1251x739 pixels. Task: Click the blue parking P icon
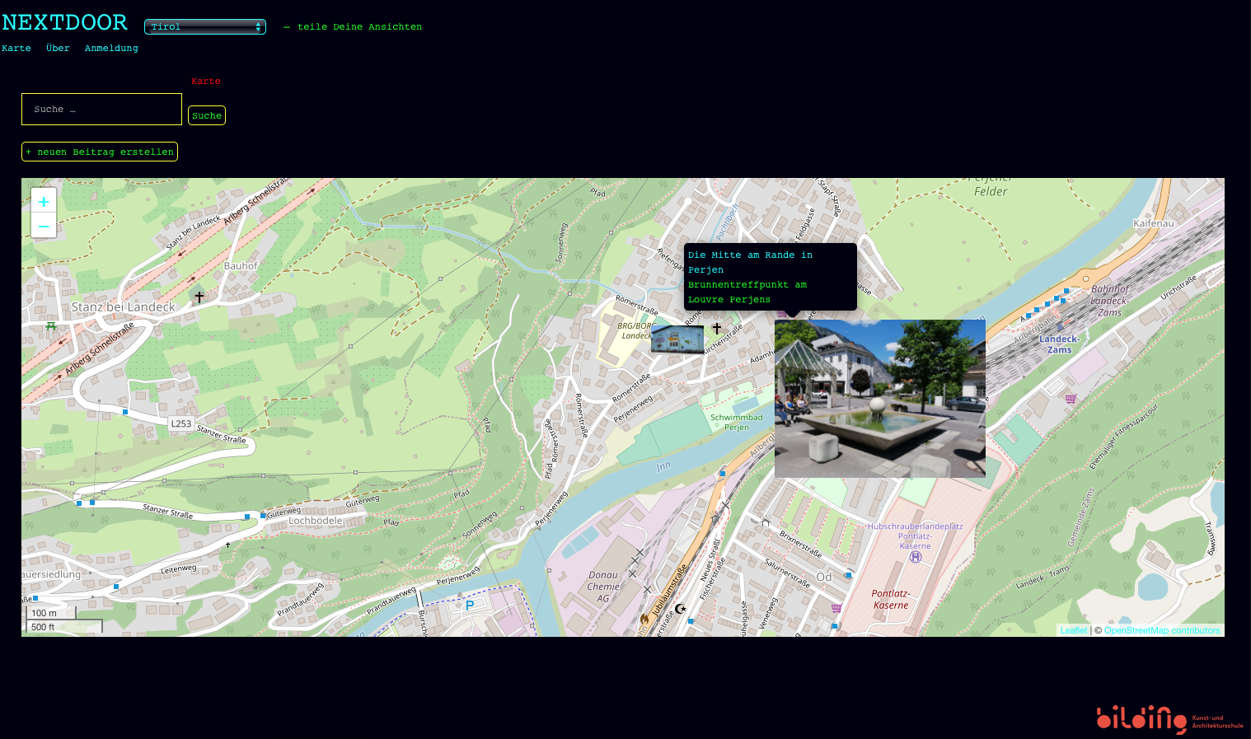pos(470,606)
